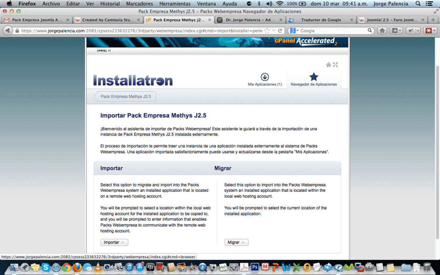Click the Wi-Fi status icon
The image size is (440, 275).
(x=280, y=4)
